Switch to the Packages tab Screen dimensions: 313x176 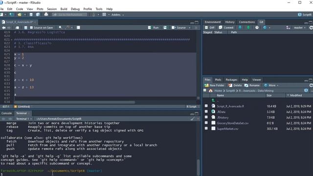click(231, 80)
